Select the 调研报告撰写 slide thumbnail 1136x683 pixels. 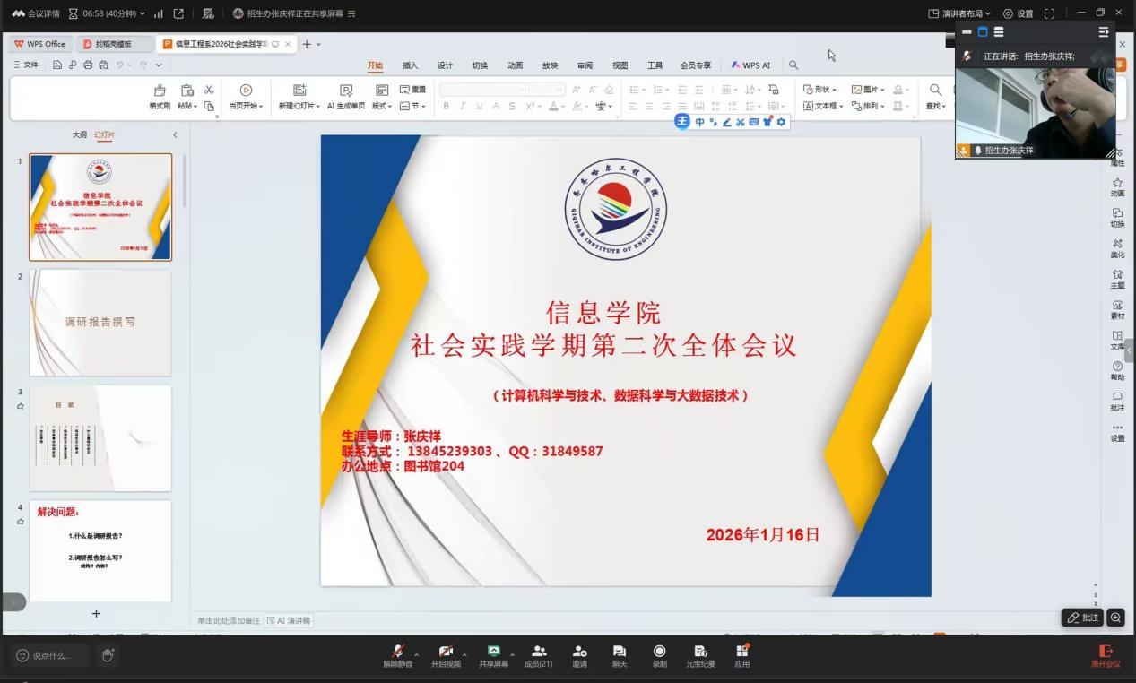click(100, 322)
